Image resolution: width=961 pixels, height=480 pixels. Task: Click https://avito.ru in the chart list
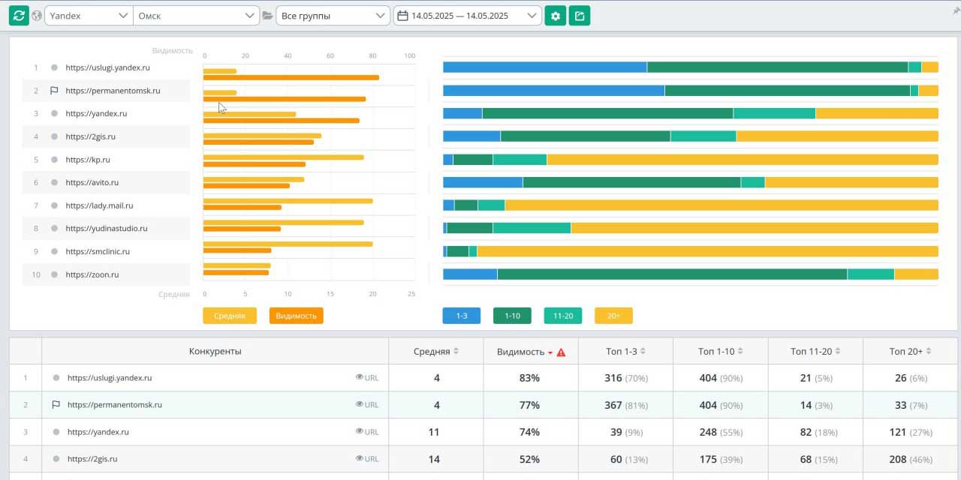pos(92,182)
